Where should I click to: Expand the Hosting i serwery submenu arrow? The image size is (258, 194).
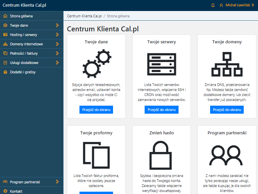pyautogui.click(x=57, y=35)
